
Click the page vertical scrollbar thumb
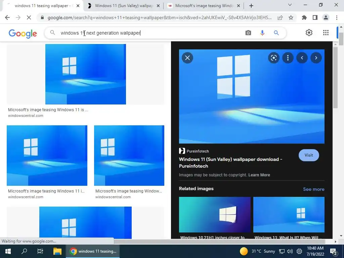(341, 39)
